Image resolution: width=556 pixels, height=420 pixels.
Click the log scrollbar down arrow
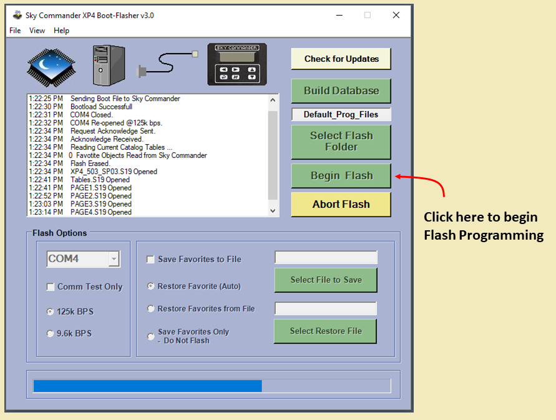pos(273,211)
